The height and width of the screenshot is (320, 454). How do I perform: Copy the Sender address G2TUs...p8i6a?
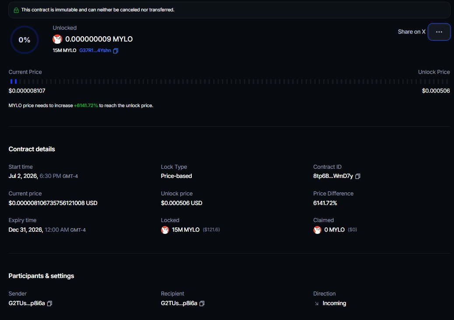pos(49,303)
